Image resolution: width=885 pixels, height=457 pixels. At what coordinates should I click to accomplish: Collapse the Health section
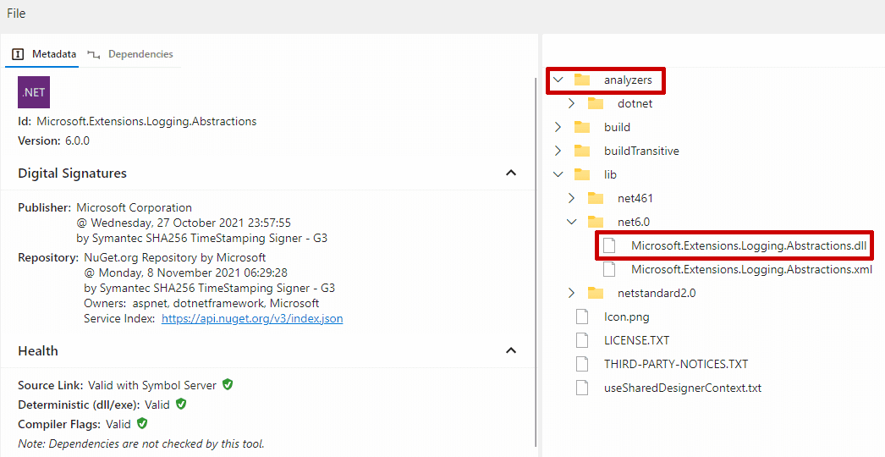coord(510,350)
